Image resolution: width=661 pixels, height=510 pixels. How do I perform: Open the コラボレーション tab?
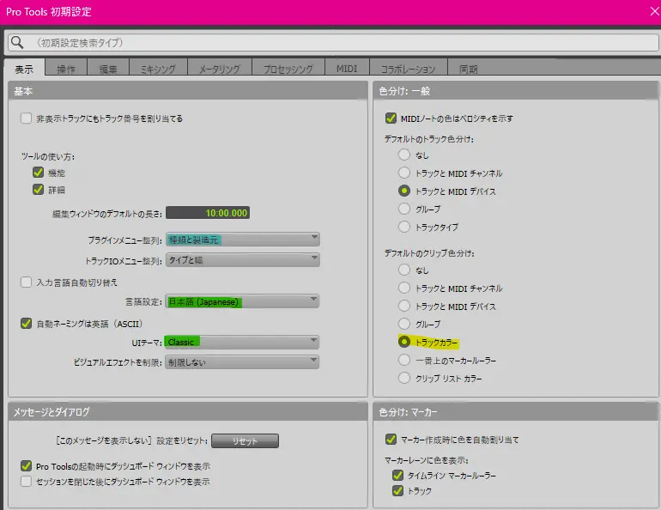(408, 70)
